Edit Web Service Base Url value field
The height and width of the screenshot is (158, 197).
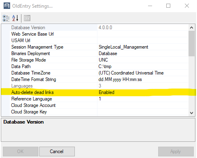(143, 34)
